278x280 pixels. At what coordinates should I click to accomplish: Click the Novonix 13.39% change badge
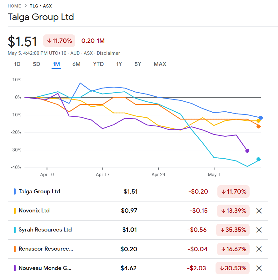click(233, 211)
